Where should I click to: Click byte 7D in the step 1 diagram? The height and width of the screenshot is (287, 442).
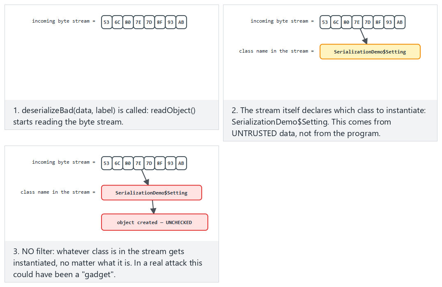coord(149,22)
